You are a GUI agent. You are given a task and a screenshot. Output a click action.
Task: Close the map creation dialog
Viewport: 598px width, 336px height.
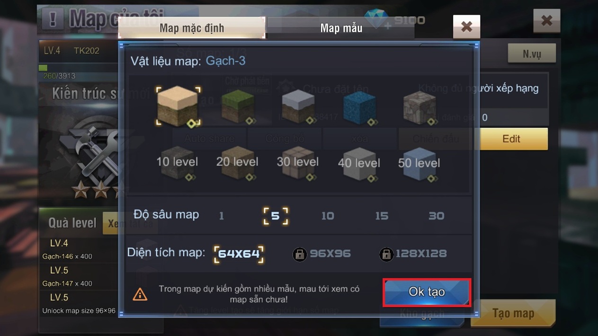click(466, 27)
